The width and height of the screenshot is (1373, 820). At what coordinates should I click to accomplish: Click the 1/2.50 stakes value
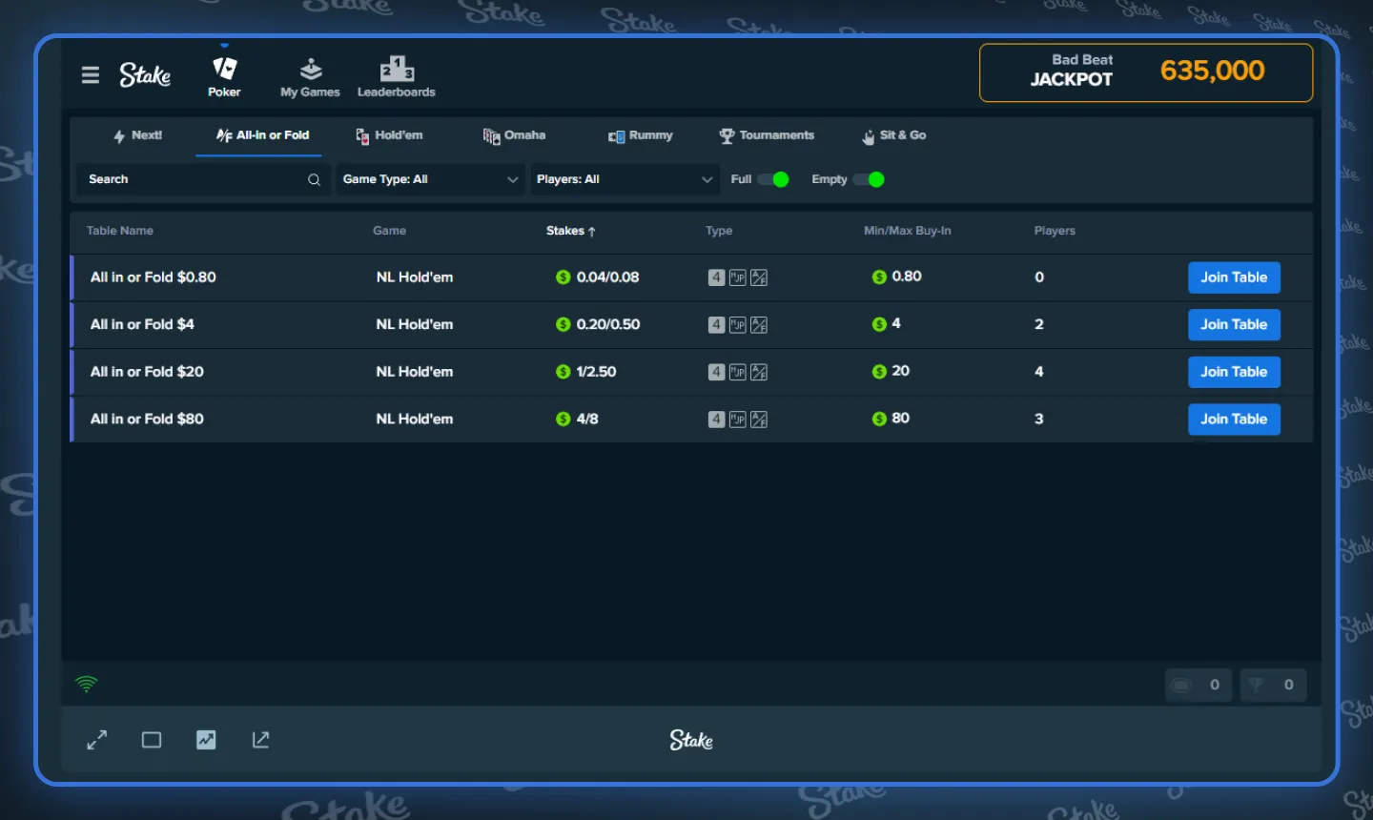tap(596, 372)
